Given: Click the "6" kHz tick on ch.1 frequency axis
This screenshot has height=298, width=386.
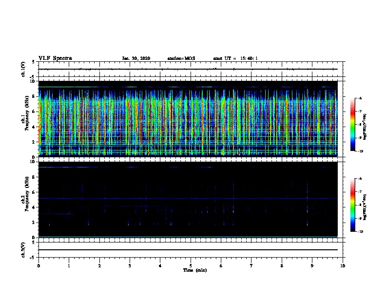Looking at the screenshot, I should pyautogui.click(x=34, y=112).
